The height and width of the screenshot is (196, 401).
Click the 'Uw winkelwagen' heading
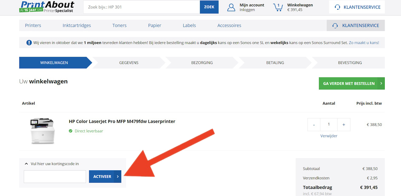[43, 81]
